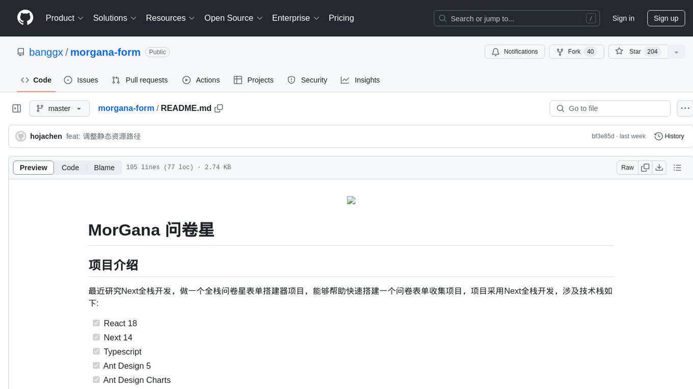This screenshot has height=389, width=693.
Task: Expand the Solutions menu
Action: (x=115, y=18)
